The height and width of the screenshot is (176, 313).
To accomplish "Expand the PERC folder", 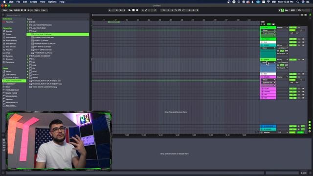I will click(x=28, y=71).
